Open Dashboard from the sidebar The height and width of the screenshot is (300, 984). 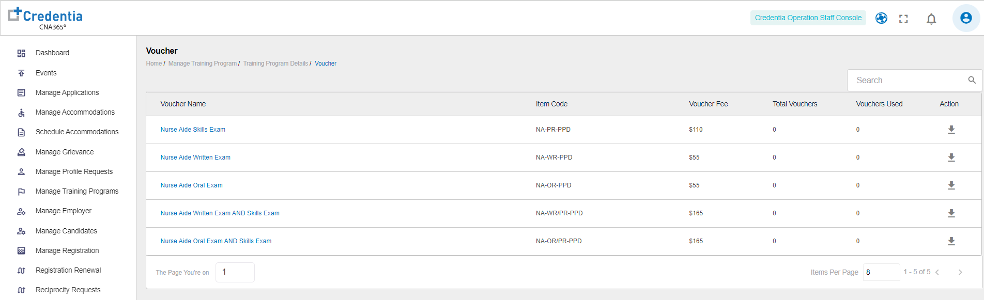(52, 53)
